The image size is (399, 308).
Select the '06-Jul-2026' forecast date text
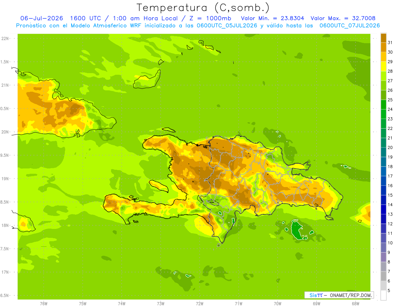click(x=42, y=18)
